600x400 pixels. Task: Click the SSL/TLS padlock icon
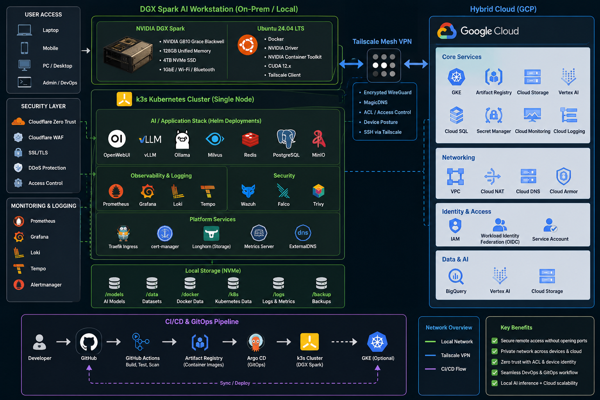tap(18, 152)
